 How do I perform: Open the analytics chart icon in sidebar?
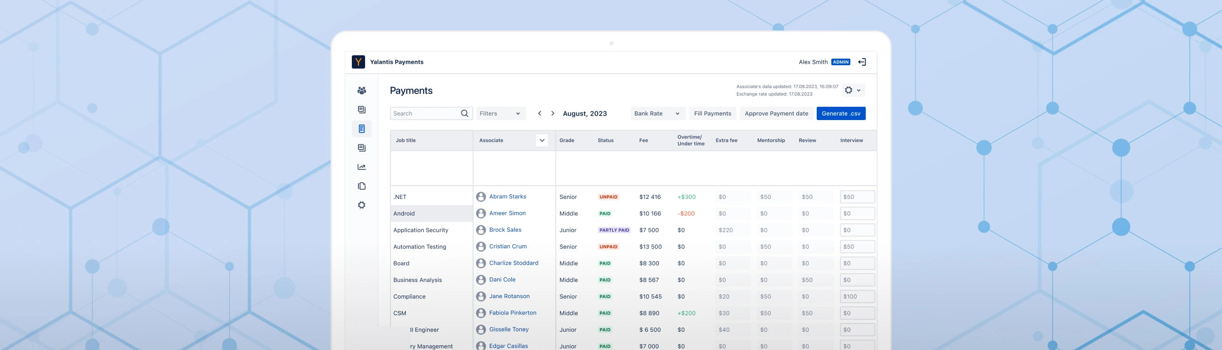click(362, 167)
